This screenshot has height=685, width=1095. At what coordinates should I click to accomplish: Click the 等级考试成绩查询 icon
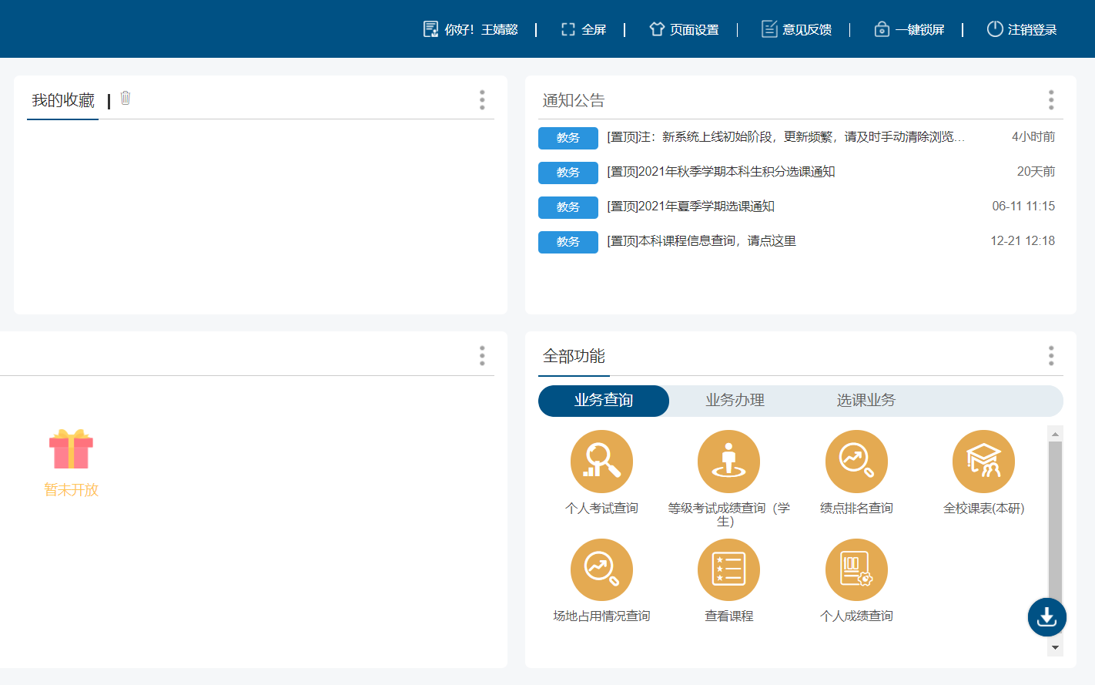point(728,462)
